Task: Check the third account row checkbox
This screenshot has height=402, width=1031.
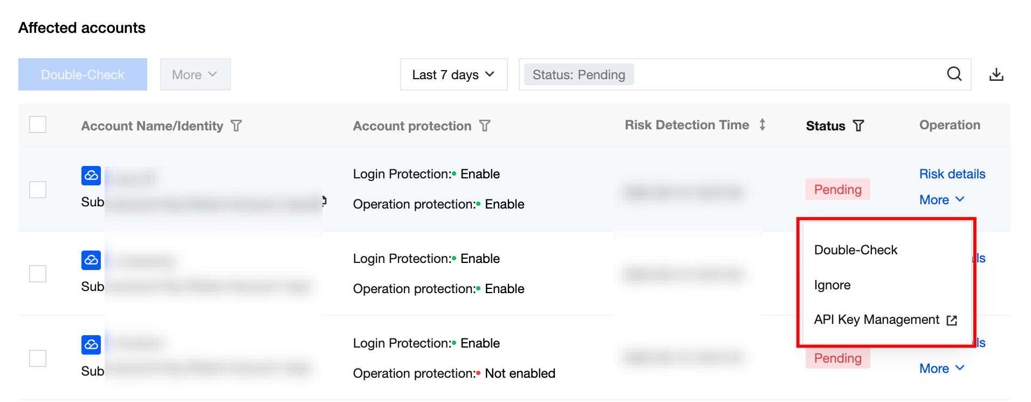Action: [x=38, y=358]
